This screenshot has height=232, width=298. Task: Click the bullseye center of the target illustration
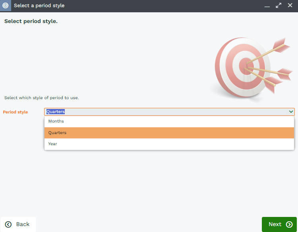[x=246, y=65]
